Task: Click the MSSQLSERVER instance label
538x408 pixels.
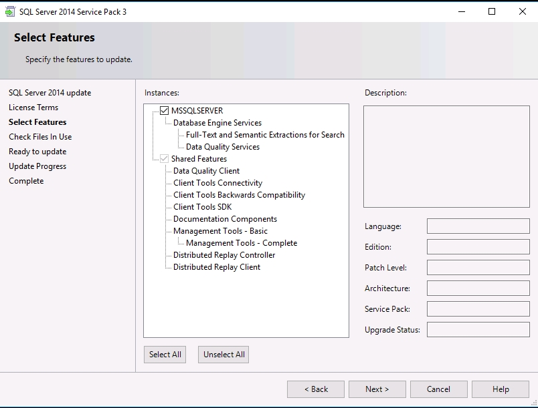Action: [197, 111]
